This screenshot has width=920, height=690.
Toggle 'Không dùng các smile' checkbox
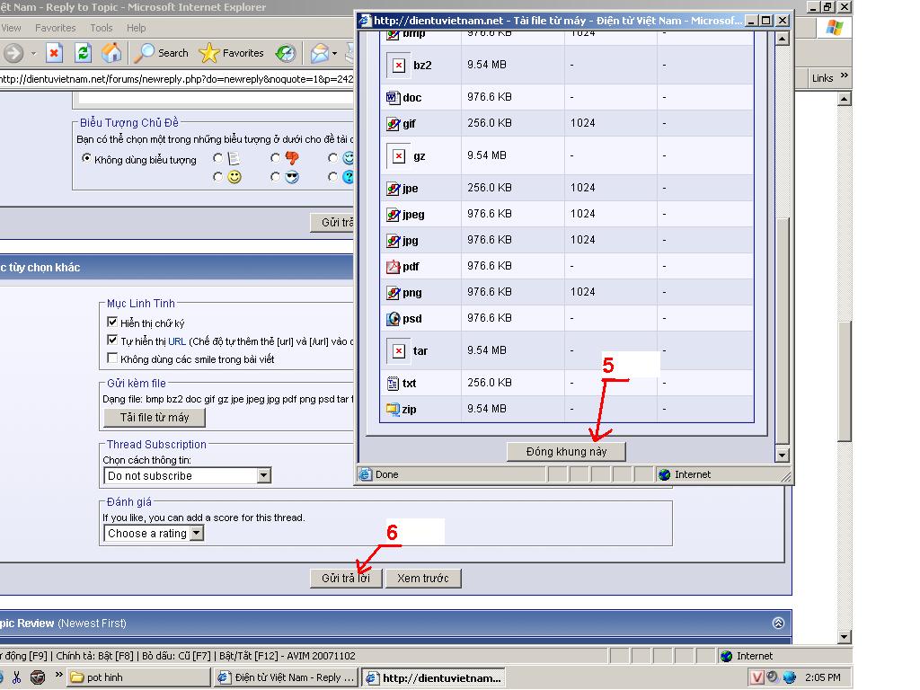pos(112,358)
